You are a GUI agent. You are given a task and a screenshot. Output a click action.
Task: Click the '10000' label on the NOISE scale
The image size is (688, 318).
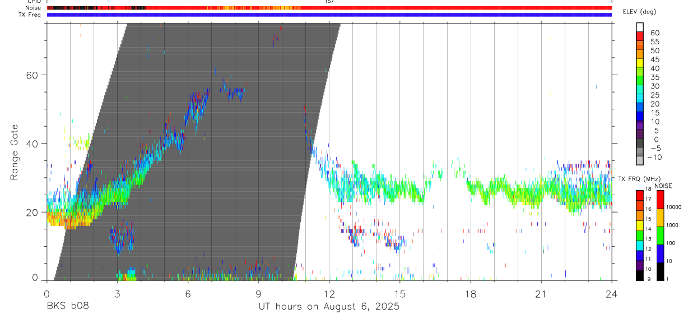(674, 208)
